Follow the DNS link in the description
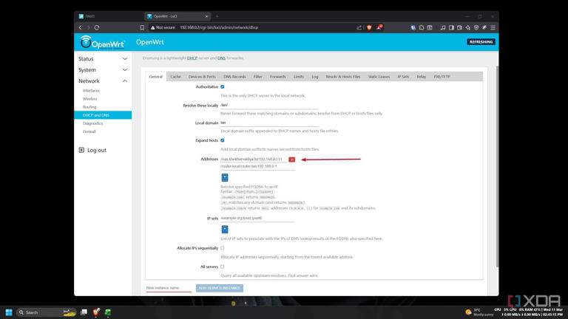This screenshot has height=319, width=568. 221,58
